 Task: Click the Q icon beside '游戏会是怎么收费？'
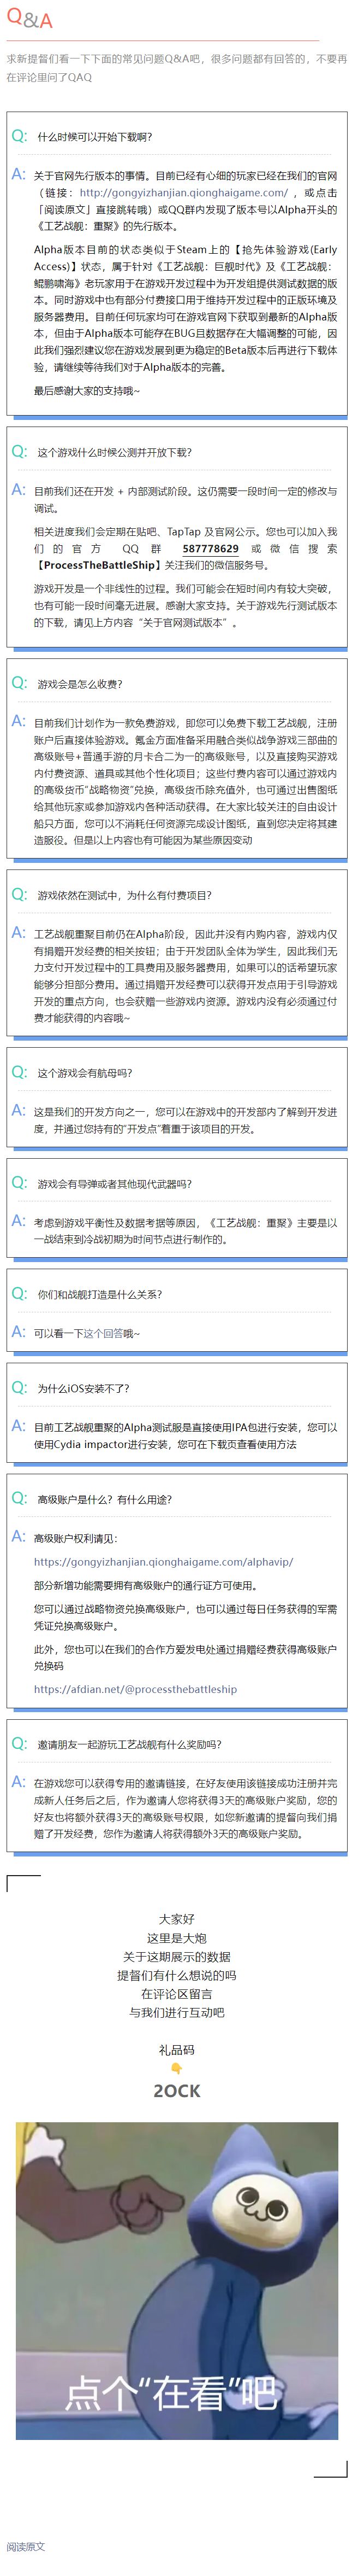point(19,684)
